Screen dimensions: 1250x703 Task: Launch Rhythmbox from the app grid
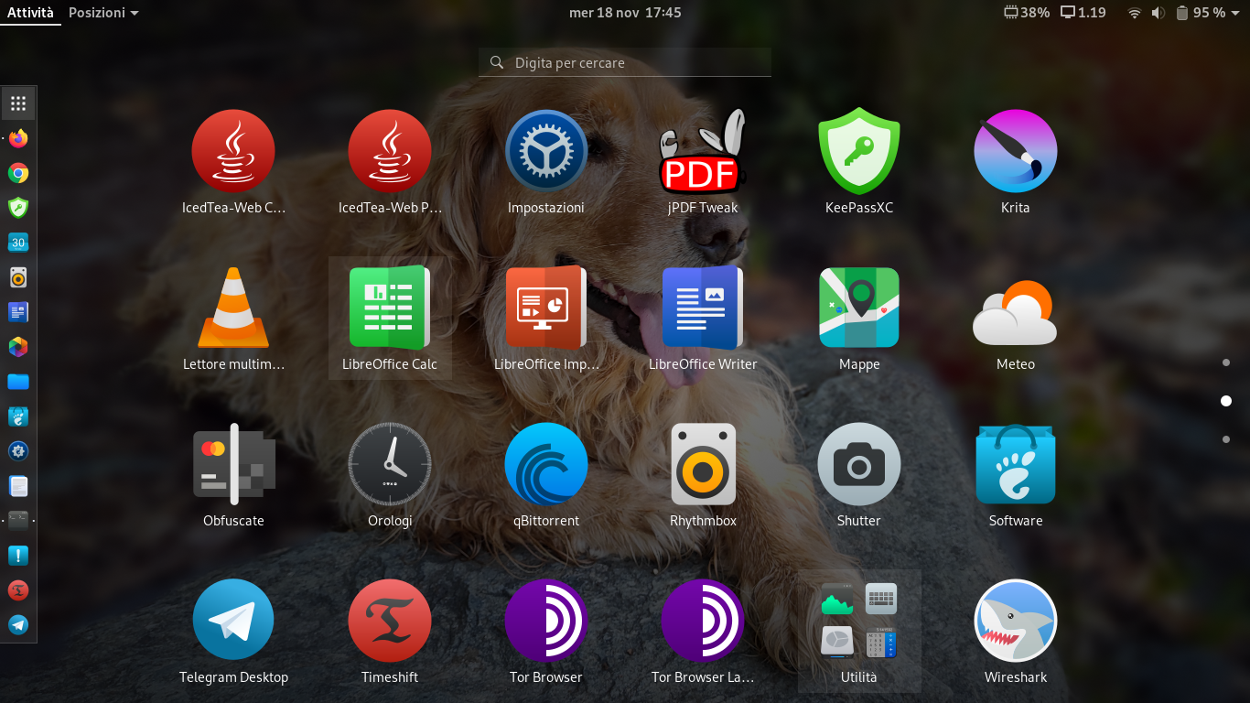(703, 464)
